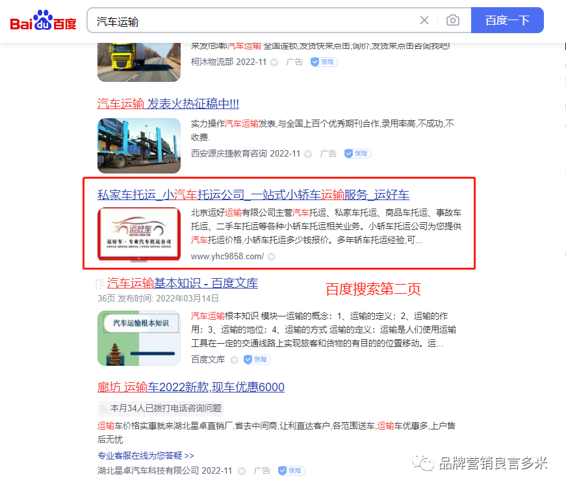This screenshot has width=566, height=488.
Task: Expand dropdown next to 百度文库 source
Action: [x=235, y=360]
